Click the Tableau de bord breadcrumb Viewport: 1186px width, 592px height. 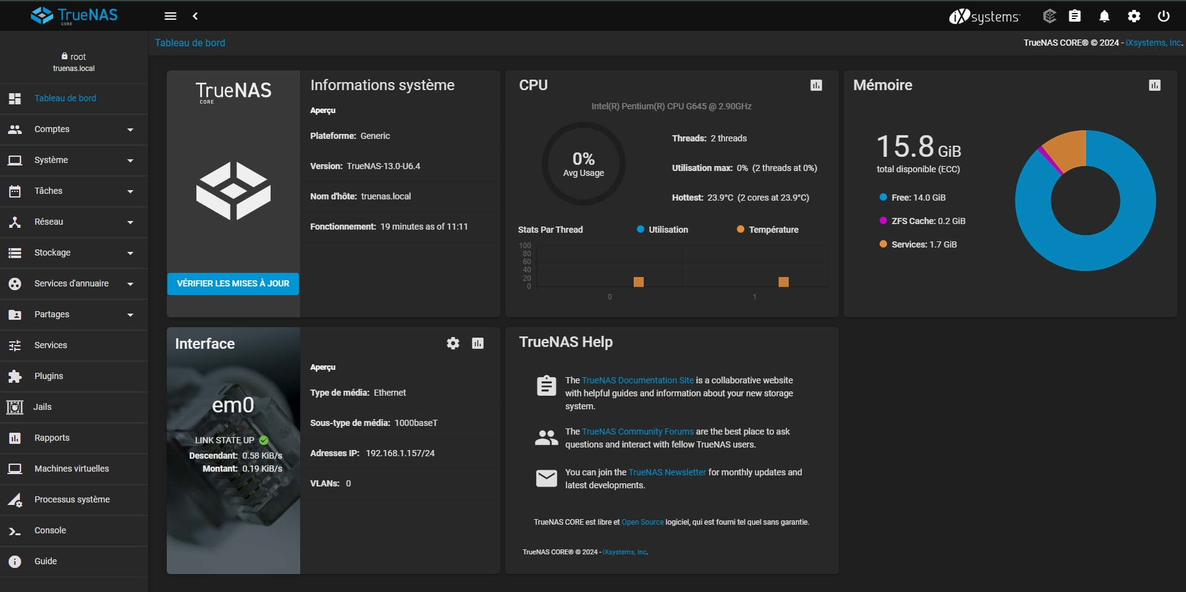click(190, 43)
